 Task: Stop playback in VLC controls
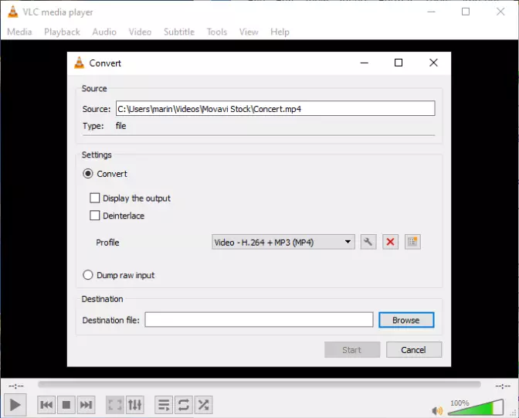66,405
